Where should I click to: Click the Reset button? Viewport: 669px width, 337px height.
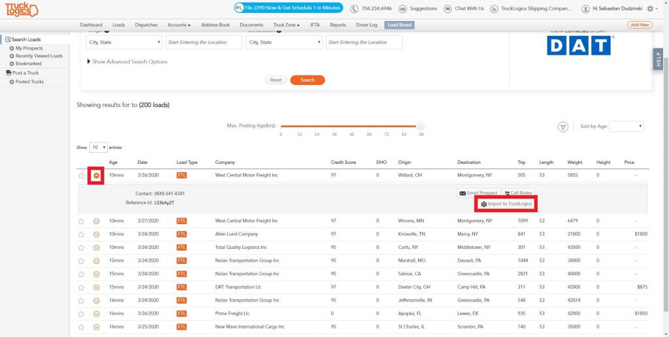tap(276, 80)
